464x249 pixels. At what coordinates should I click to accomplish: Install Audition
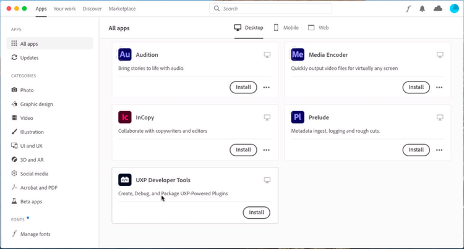pos(243,88)
